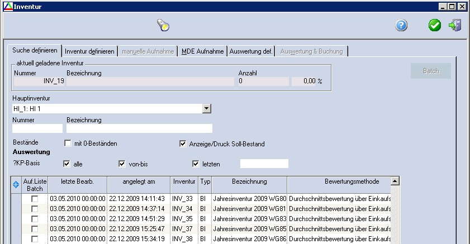The height and width of the screenshot is (244, 470).
Task: Click the table scrollbar up arrow
Action: [x=395, y=181]
